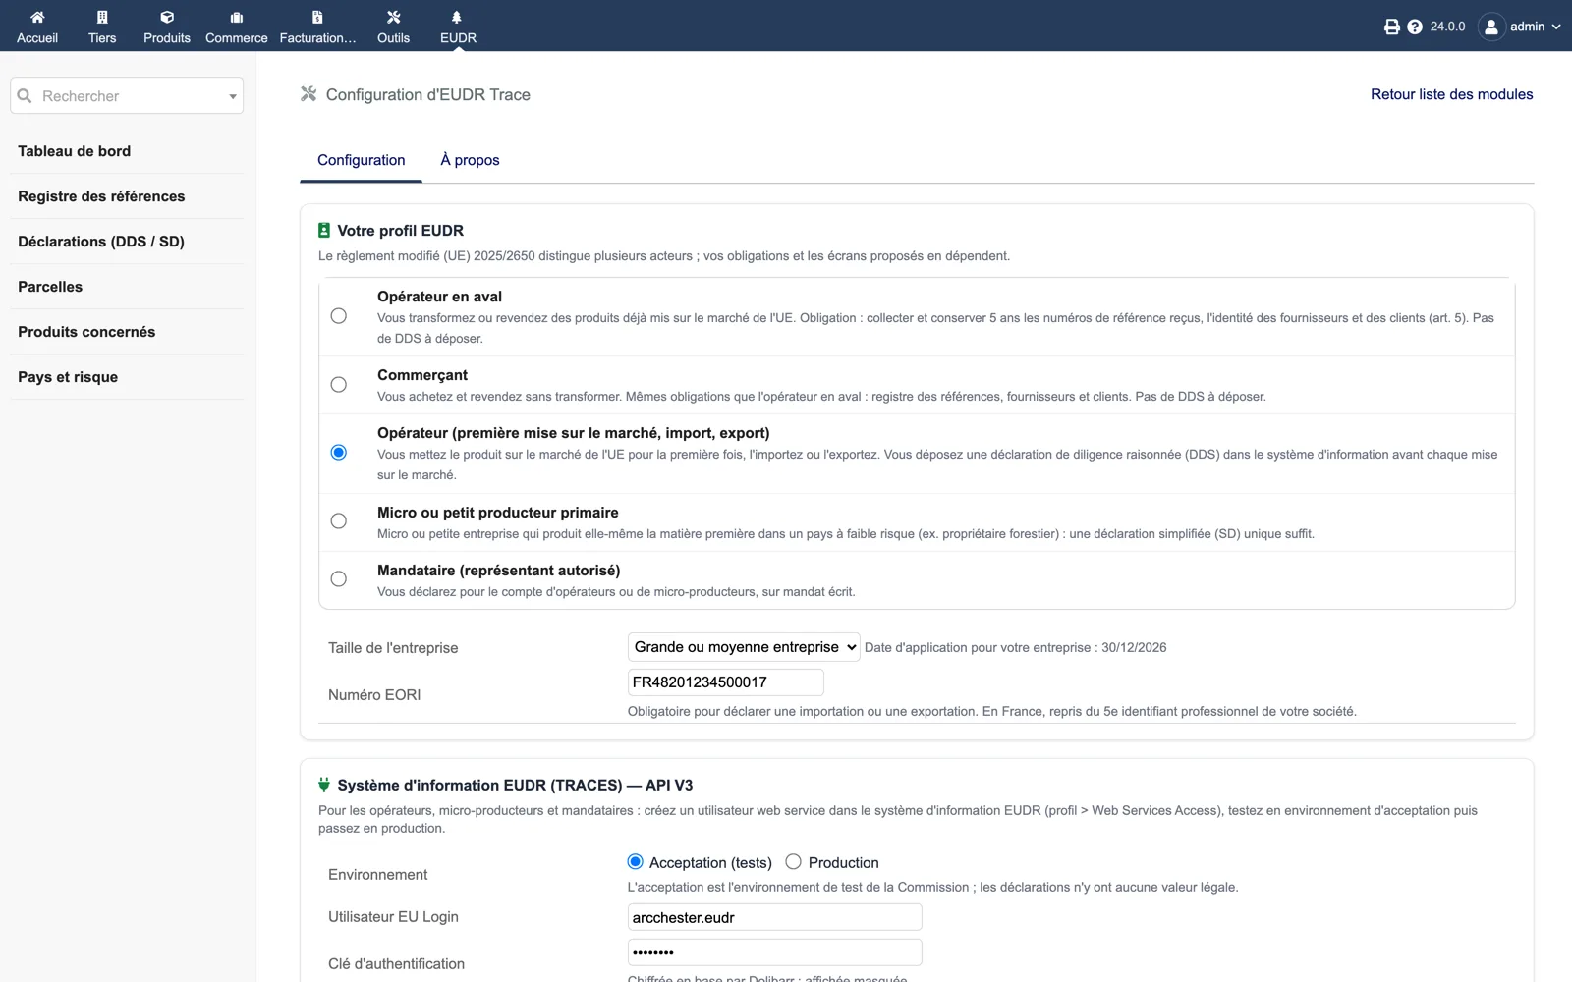Open Tableau de bord menu entry
Image resolution: width=1572 pixels, height=982 pixels.
[74, 151]
